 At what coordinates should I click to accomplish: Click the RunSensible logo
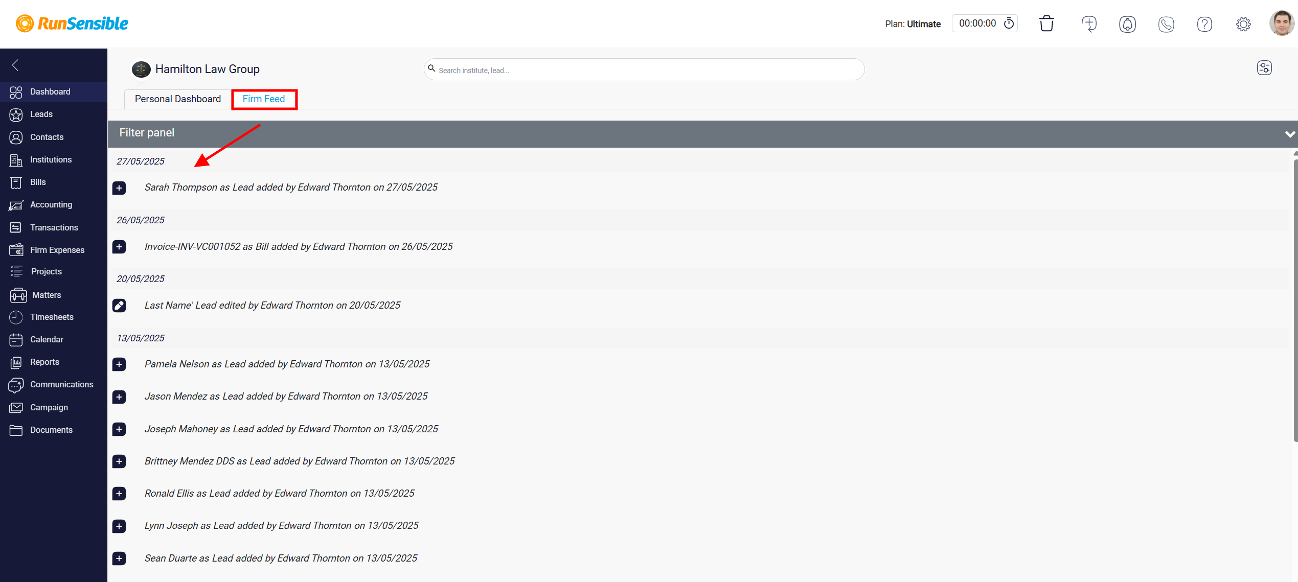coord(72,24)
